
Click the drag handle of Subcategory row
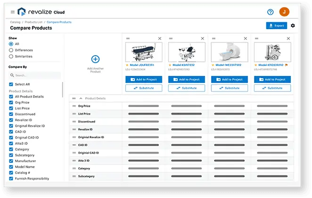pos(74,176)
